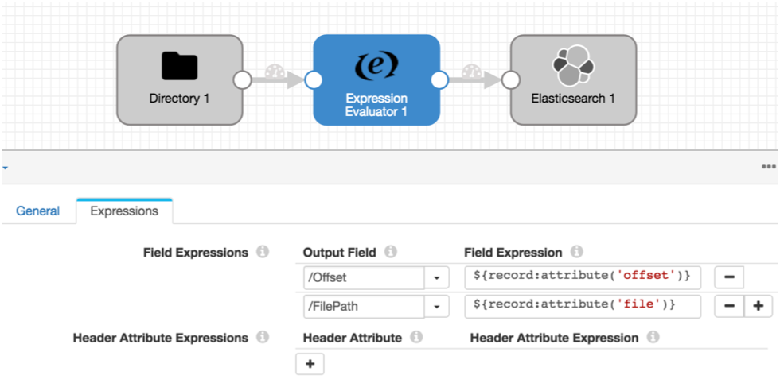Open the /Offset output field dropdown
Screen dimensions: 780x383
tap(436, 278)
